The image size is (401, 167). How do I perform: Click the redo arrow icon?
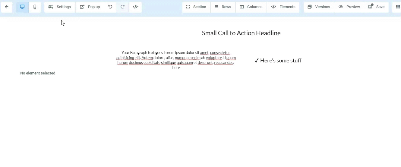(122, 7)
